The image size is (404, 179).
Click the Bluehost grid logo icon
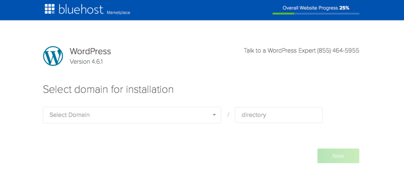50,9
